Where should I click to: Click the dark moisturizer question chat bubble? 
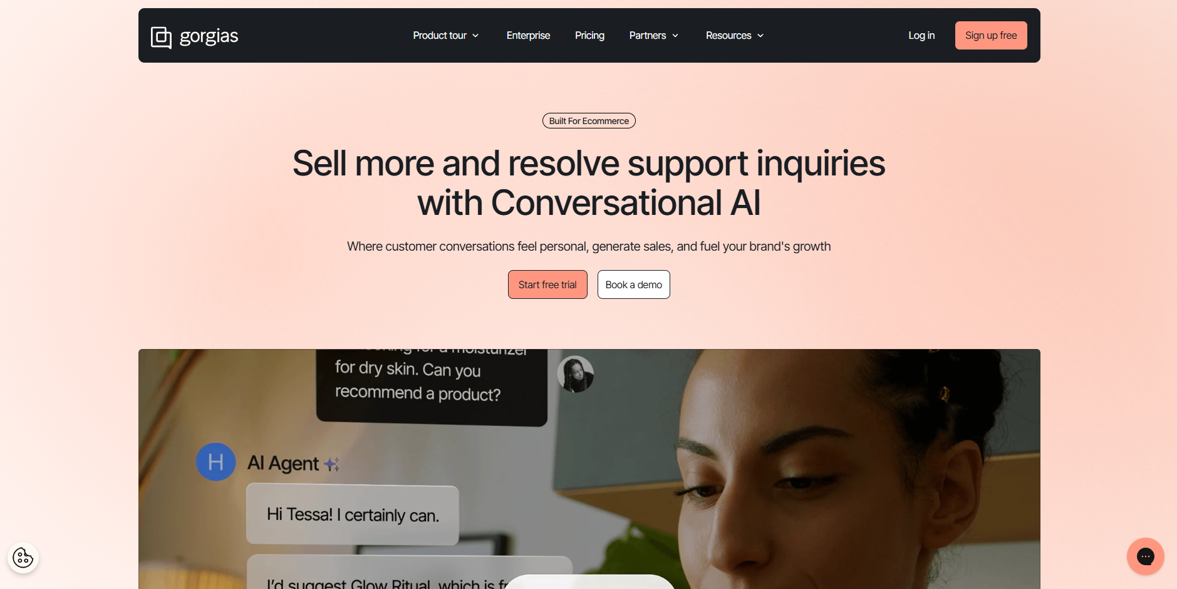[x=432, y=385]
